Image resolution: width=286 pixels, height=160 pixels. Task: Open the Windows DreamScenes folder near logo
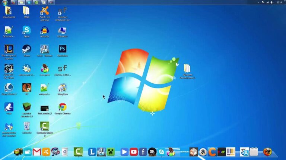pyautogui.click(x=188, y=71)
